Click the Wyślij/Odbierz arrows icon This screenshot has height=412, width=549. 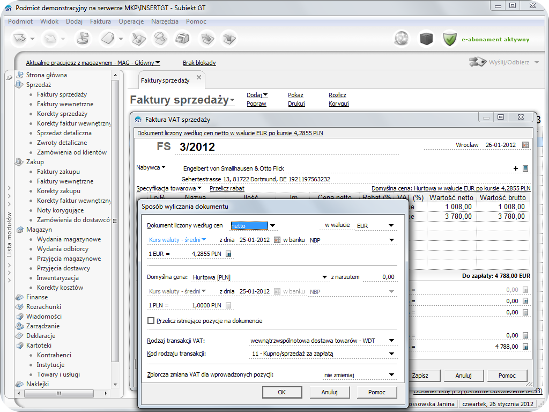tap(478, 62)
